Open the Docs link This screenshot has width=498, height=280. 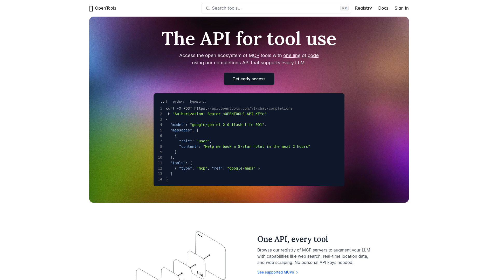click(x=383, y=8)
